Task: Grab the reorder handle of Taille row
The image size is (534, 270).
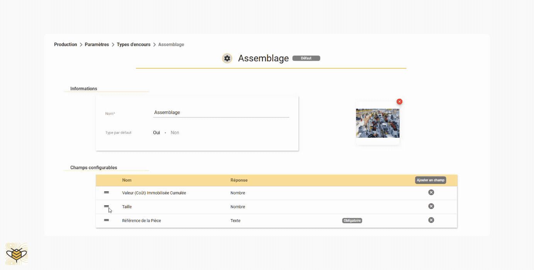Action: pyautogui.click(x=106, y=206)
